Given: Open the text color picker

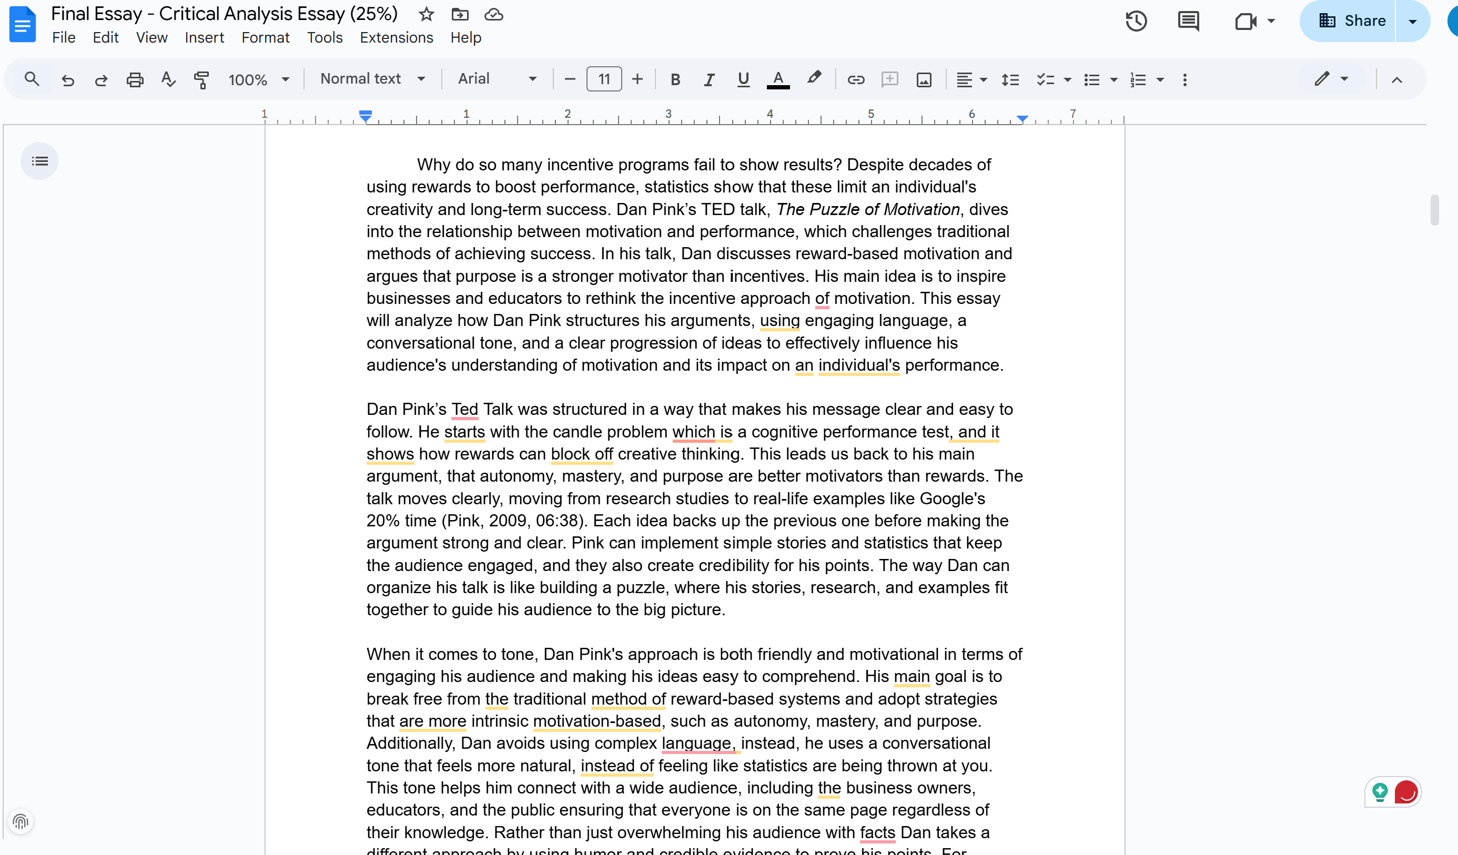Looking at the screenshot, I should 777,79.
